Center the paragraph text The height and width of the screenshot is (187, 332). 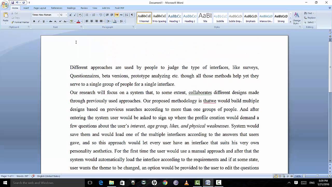click(92, 21)
